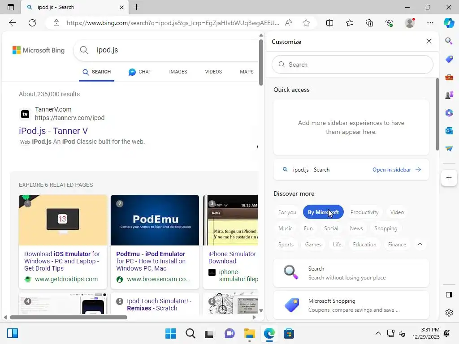This screenshot has width=459, height=344.
Task: Open File Explorer from the taskbar
Action: tap(249, 333)
